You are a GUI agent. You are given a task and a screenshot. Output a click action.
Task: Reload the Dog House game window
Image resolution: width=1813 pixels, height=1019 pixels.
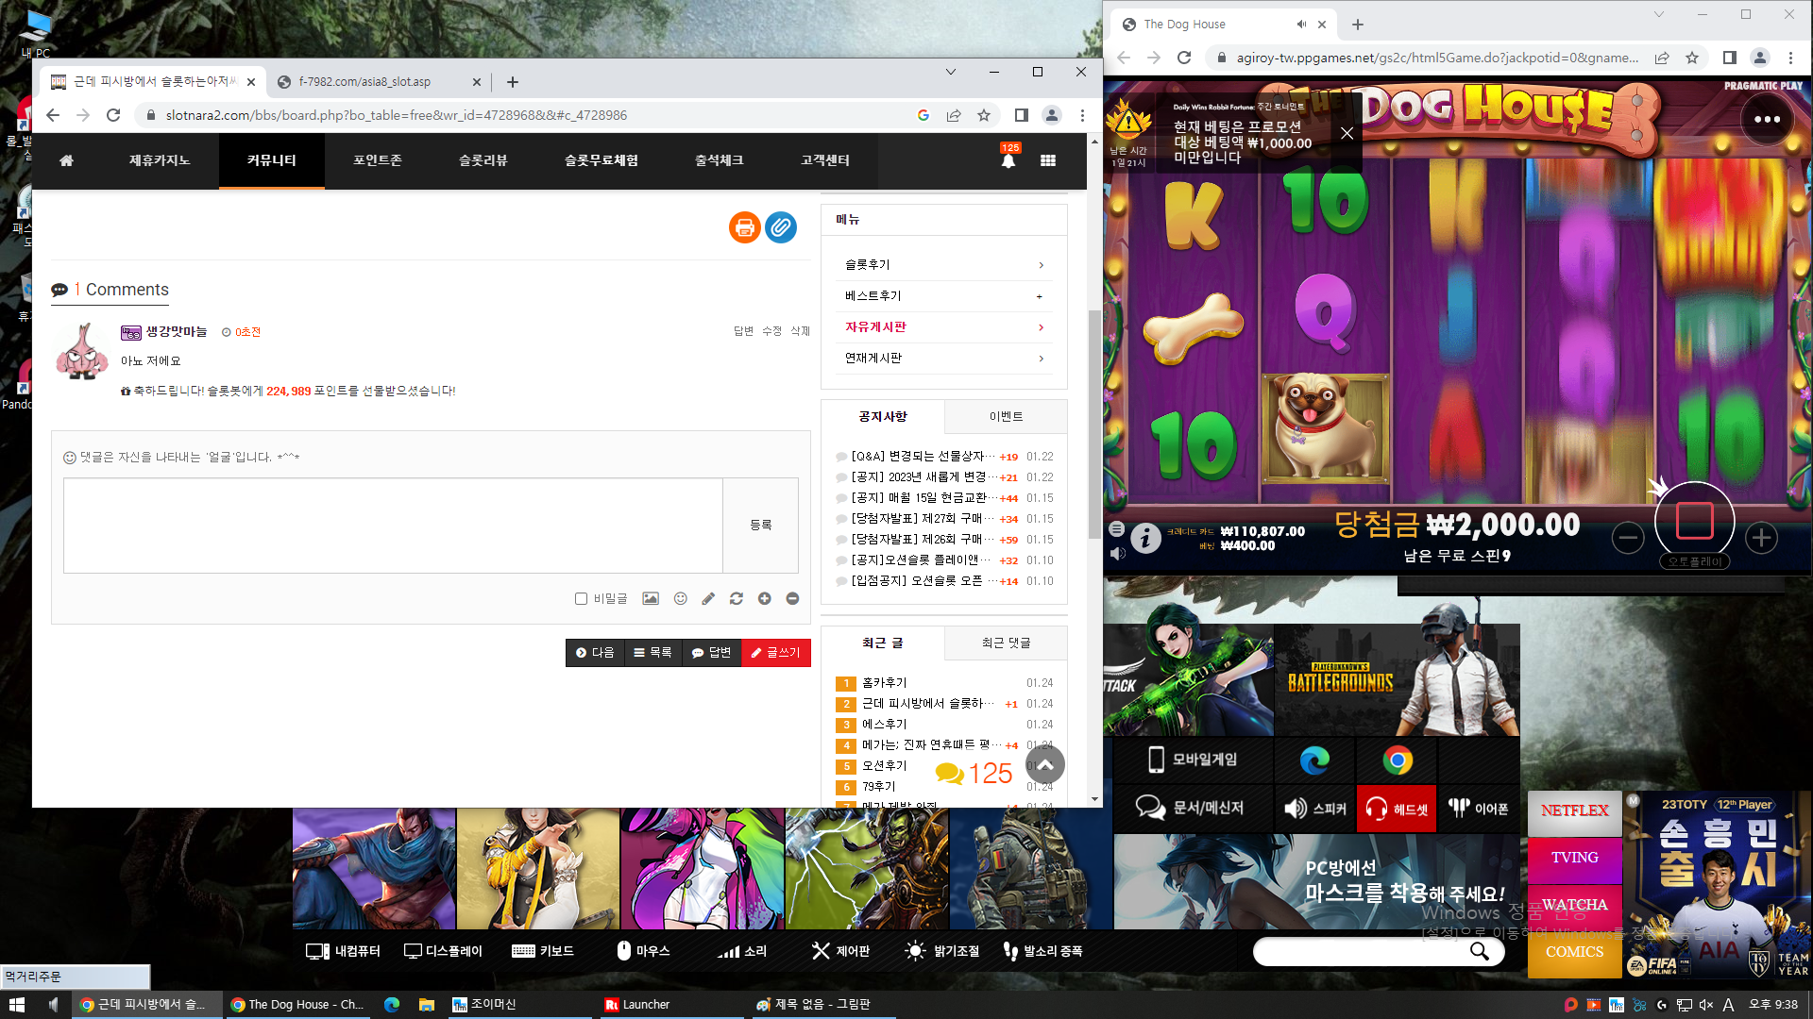pyautogui.click(x=1184, y=58)
